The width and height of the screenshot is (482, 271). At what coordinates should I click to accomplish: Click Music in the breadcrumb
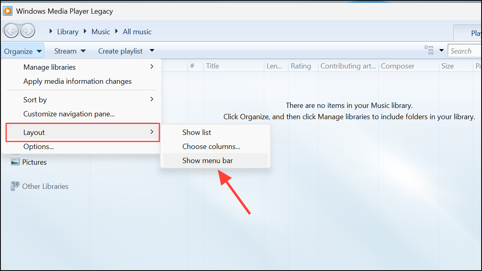101,32
